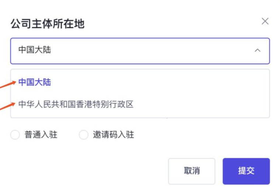The height and width of the screenshot is (193, 280).
Task: Click the company location combo box field
Action: 140,51
